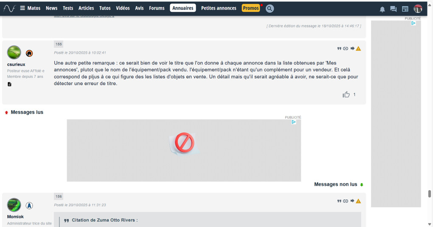Jump down via Messages non lus
Image resolution: width=433 pixels, height=227 pixels.
tap(339, 184)
